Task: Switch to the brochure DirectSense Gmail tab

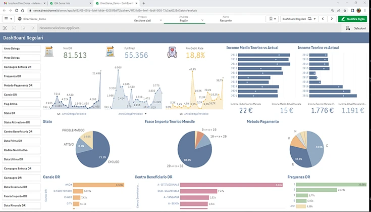Action: pyautogui.click(x=24, y=4)
